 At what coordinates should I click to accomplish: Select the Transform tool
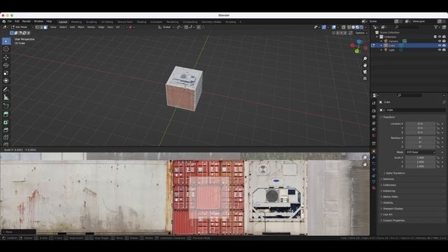coord(6,81)
